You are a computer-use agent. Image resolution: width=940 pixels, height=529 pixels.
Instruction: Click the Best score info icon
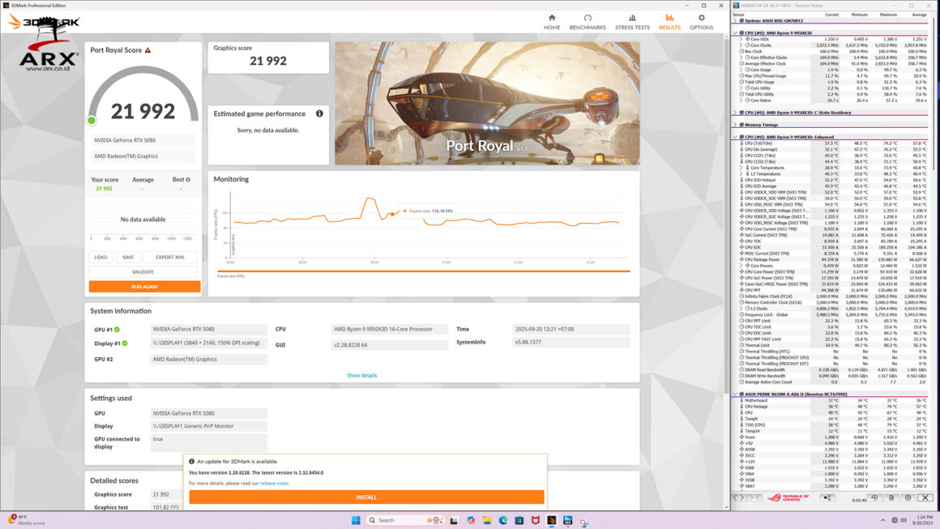pos(188,180)
